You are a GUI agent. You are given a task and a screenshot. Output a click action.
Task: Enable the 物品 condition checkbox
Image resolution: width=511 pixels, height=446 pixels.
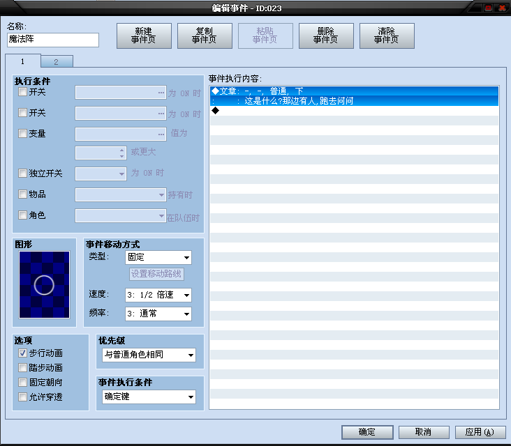(22, 194)
